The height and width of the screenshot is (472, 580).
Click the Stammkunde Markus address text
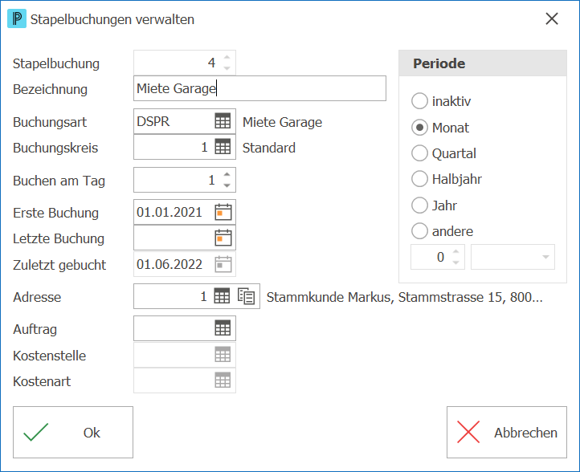point(405,297)
